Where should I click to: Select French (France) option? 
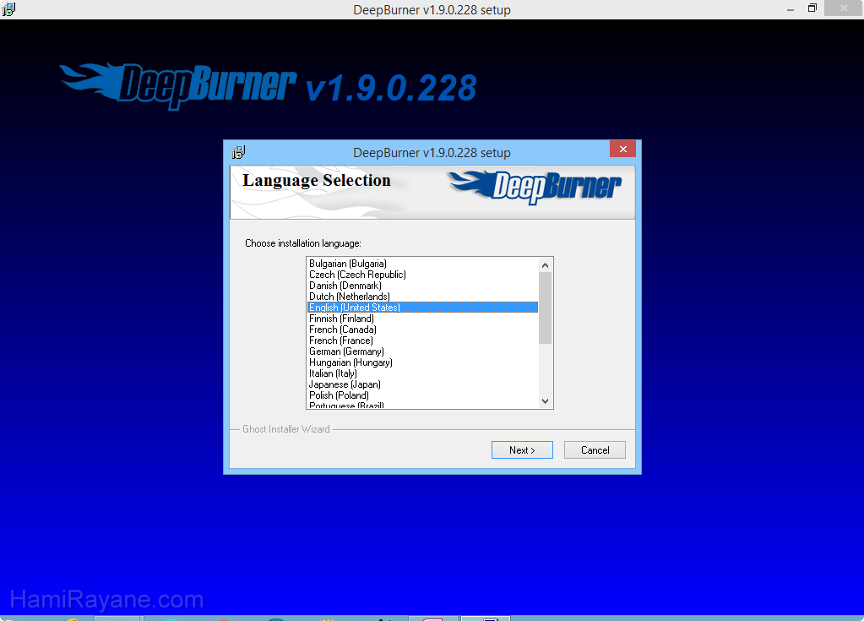[x=422, y=340]
